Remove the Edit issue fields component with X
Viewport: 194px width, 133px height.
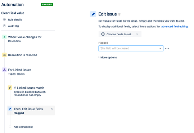pos(52,109)
